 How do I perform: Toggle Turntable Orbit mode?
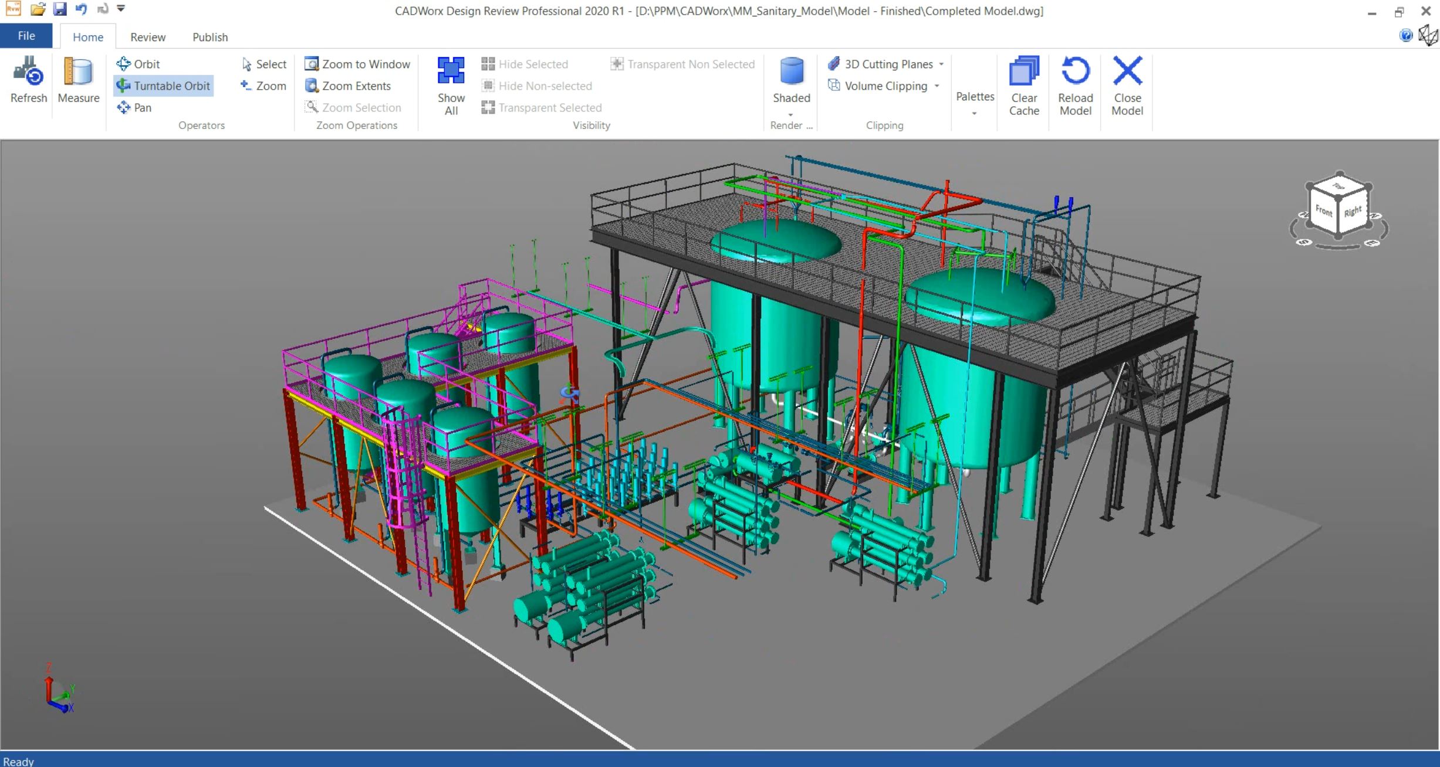163,86
